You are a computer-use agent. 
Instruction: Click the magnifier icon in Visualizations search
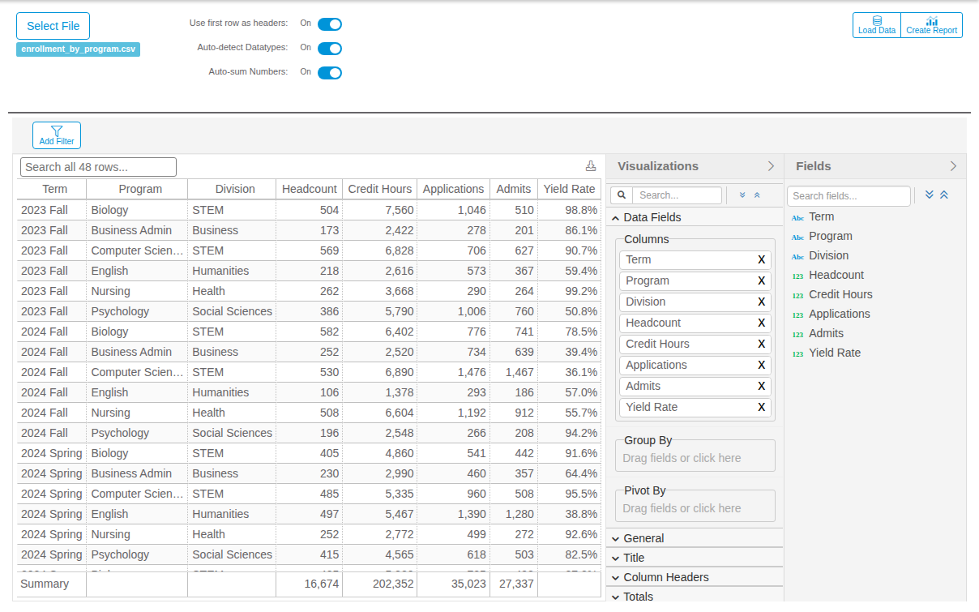coord(622,195)
